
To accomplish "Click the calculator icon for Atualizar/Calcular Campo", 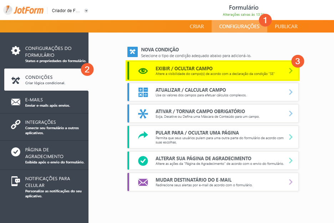I will click(143, 92).
